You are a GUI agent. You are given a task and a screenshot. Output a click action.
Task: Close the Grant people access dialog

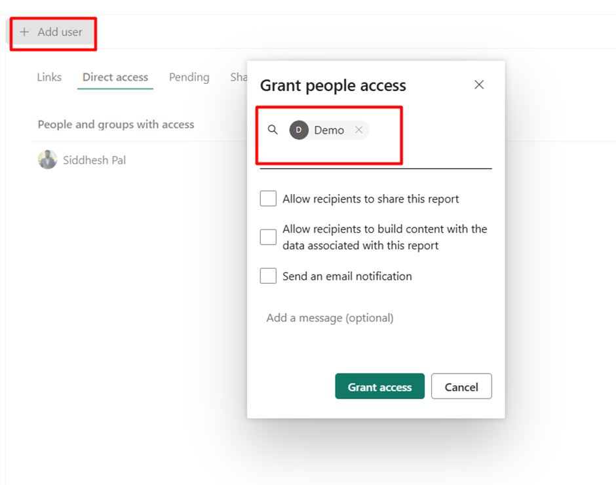click(479, 85)
